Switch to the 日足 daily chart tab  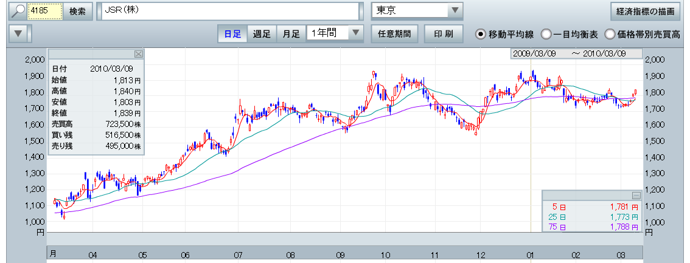(x=232, y=33)
